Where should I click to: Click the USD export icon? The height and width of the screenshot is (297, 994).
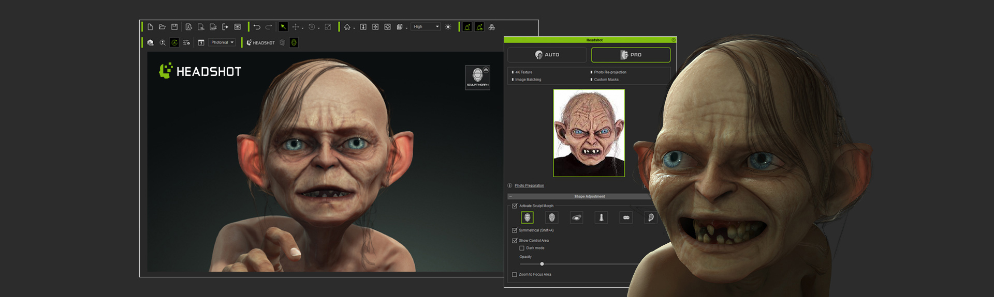213,27
